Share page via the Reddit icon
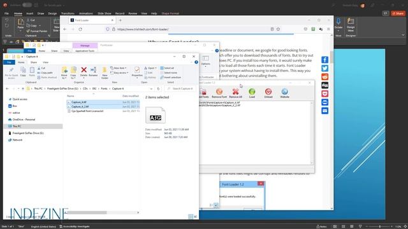Screen dimensions: 408x229 [x=324, y=77]
